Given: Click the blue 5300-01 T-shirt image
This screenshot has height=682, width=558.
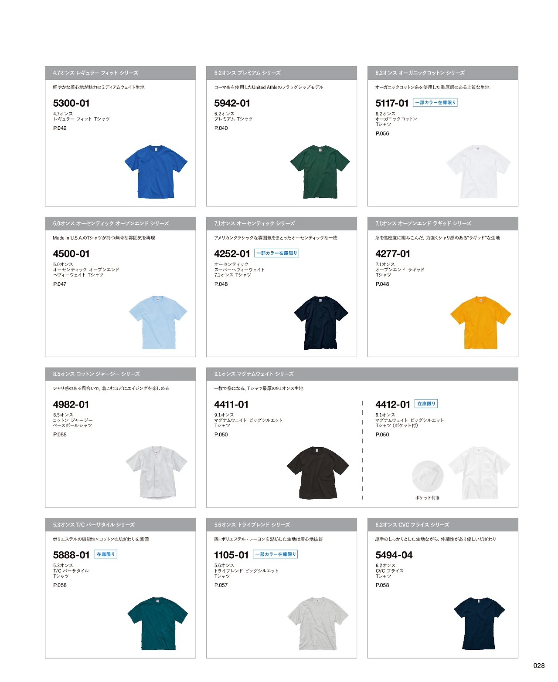Looking at the screenshot, I should (x=156, y=172).
